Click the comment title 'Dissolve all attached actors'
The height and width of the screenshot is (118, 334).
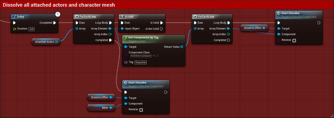[58, 5]
